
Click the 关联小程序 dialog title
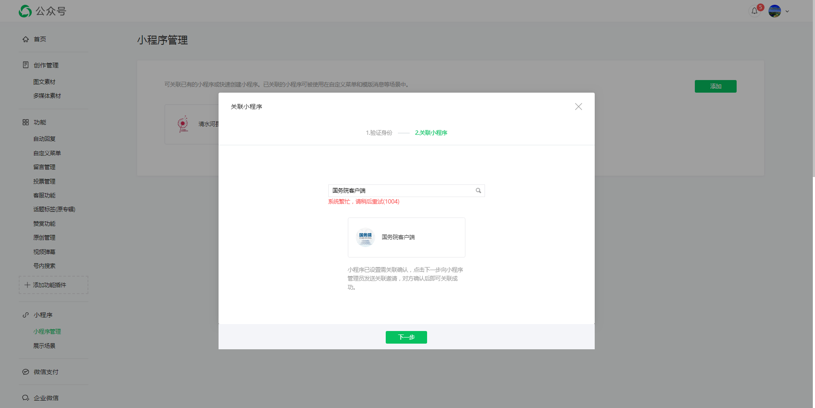246,107
